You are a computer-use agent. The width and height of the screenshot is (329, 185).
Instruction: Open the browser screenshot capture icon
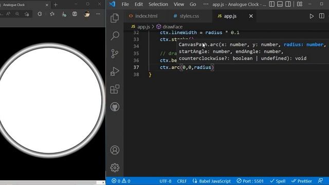click(75, 14)
